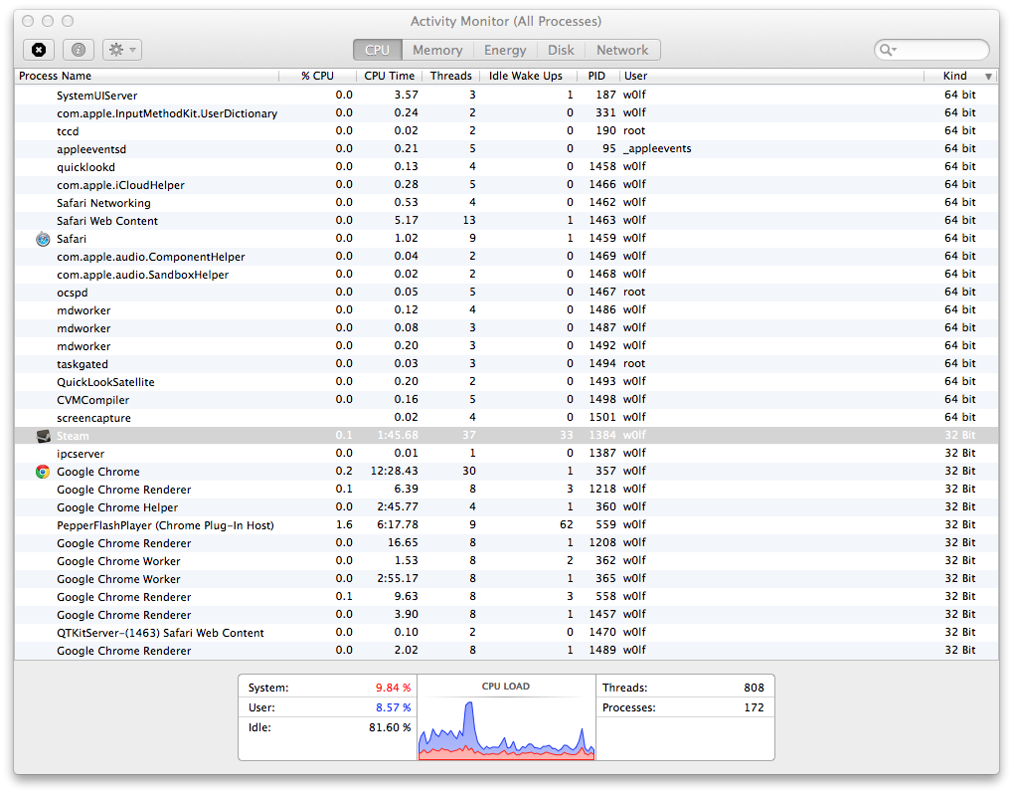Click the Threads count 808
Image resolution: width=1013 pixels, height=794 pixels.
(x=754, y=688)
